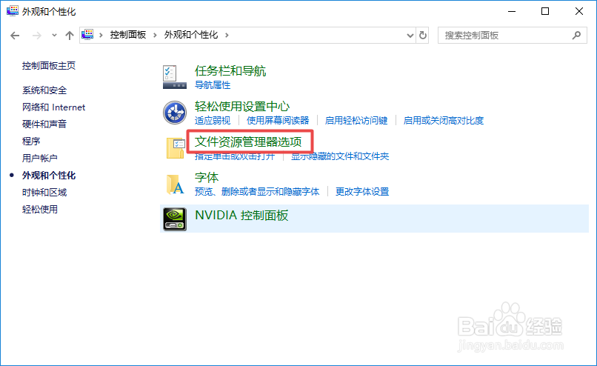The height and width of the screenshot is (366, 597).
Task: Expand chevron after 控制面板 breadcrumb
Action: point(155,35)
